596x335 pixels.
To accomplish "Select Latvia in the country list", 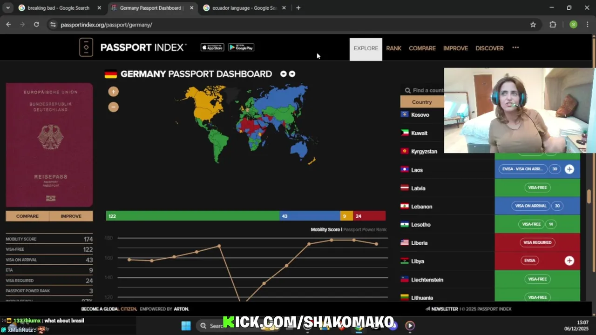I will pos(418,188).
